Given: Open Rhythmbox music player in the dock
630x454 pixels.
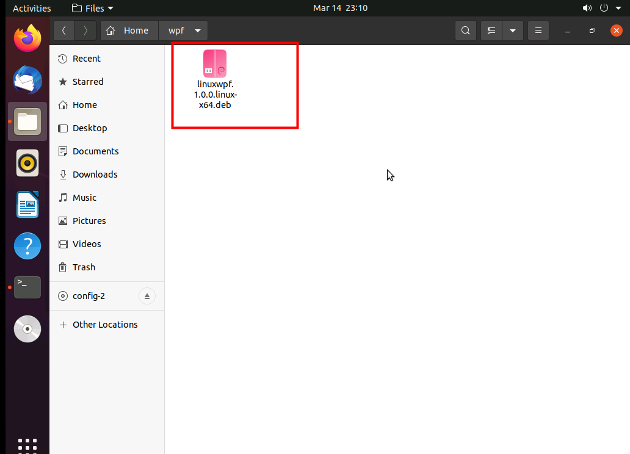Looking at the screenshot, I should pos(27,163).
